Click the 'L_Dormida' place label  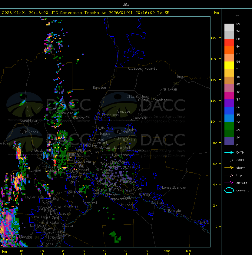point(172,210)
